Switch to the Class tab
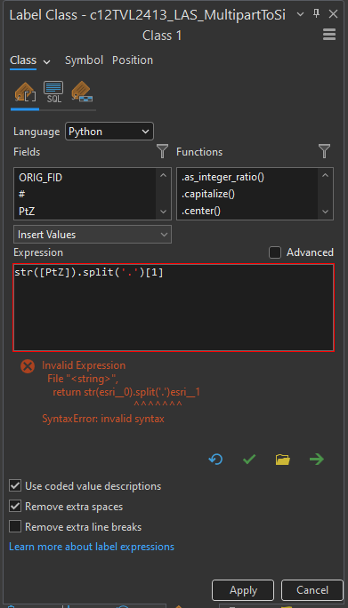The width and height of the screenshot is (348, 608). click(23, 60)
